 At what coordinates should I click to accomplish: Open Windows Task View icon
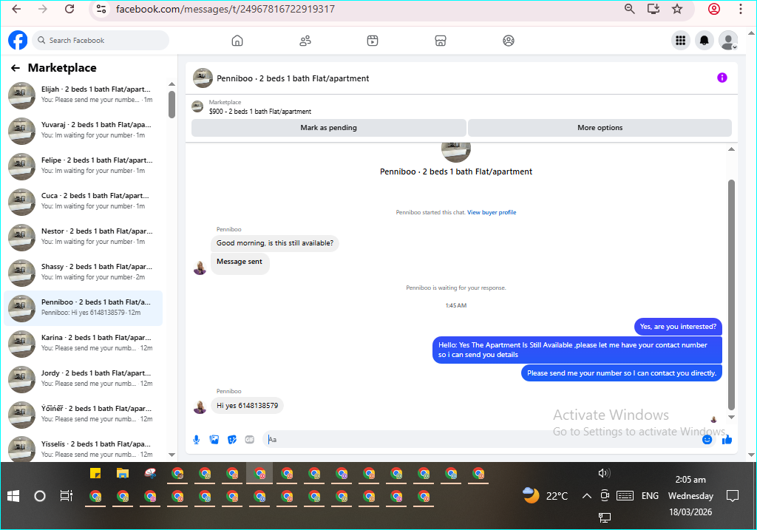(x=66, y=496)
